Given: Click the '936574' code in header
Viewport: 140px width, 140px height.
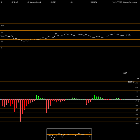Looking at the screenshot, I should (94, 2).
